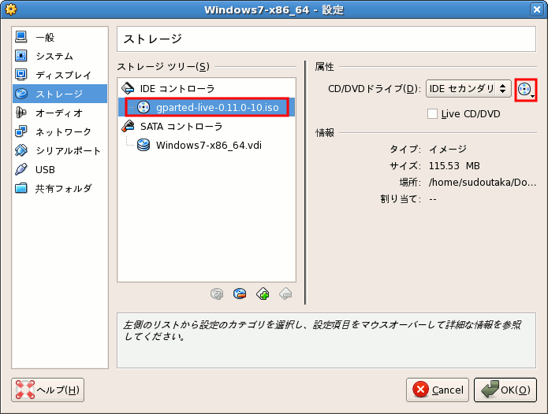Open the システム settings category

pyautogui.click(x=54, y=56)
